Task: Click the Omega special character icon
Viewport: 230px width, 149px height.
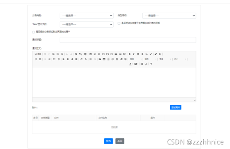Action: click(117, 59)
